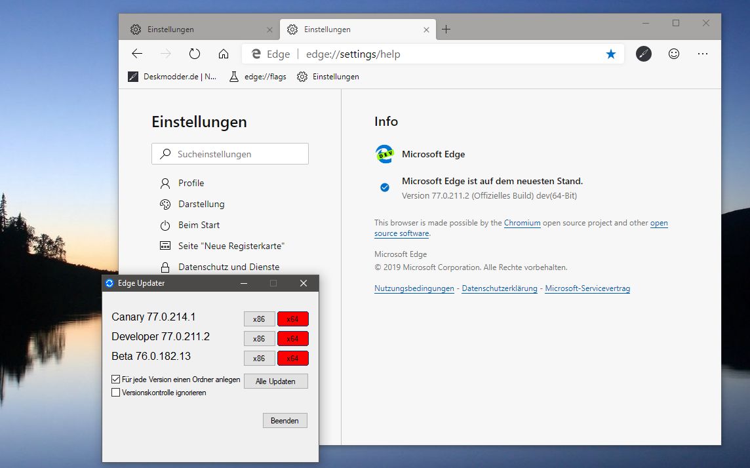Click the Canary 77.0.214.1 label
This screenshot has height=468, width=750.
tap(153, 317)
